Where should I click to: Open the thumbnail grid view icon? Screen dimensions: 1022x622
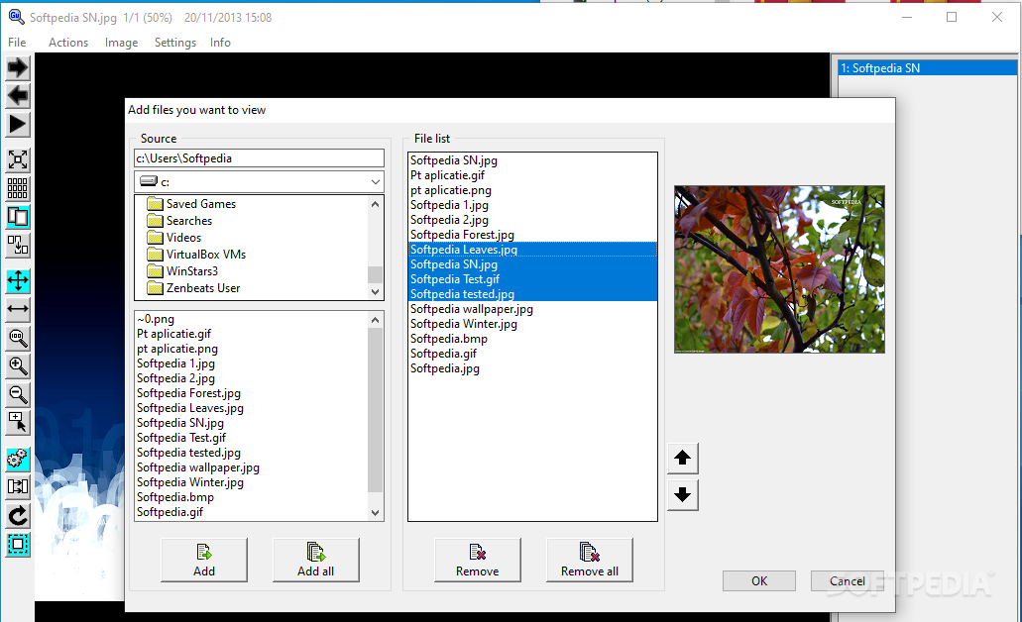pos(18,188)
